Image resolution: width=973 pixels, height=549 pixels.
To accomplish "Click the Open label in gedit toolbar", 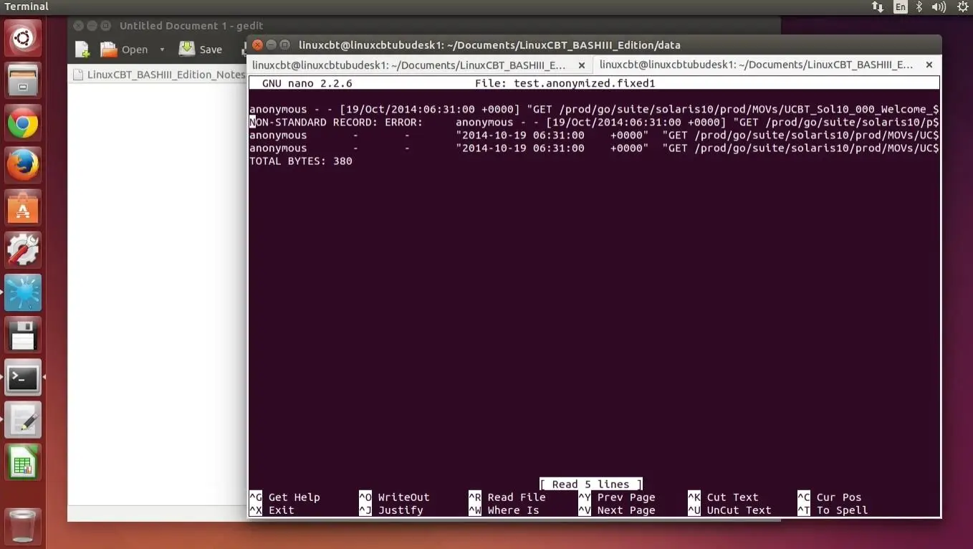I will 135,49.
